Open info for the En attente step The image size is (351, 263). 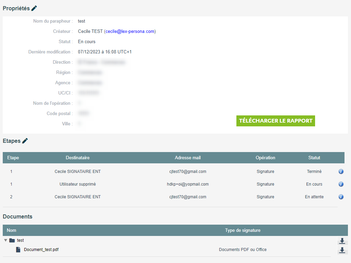point(341,197)
